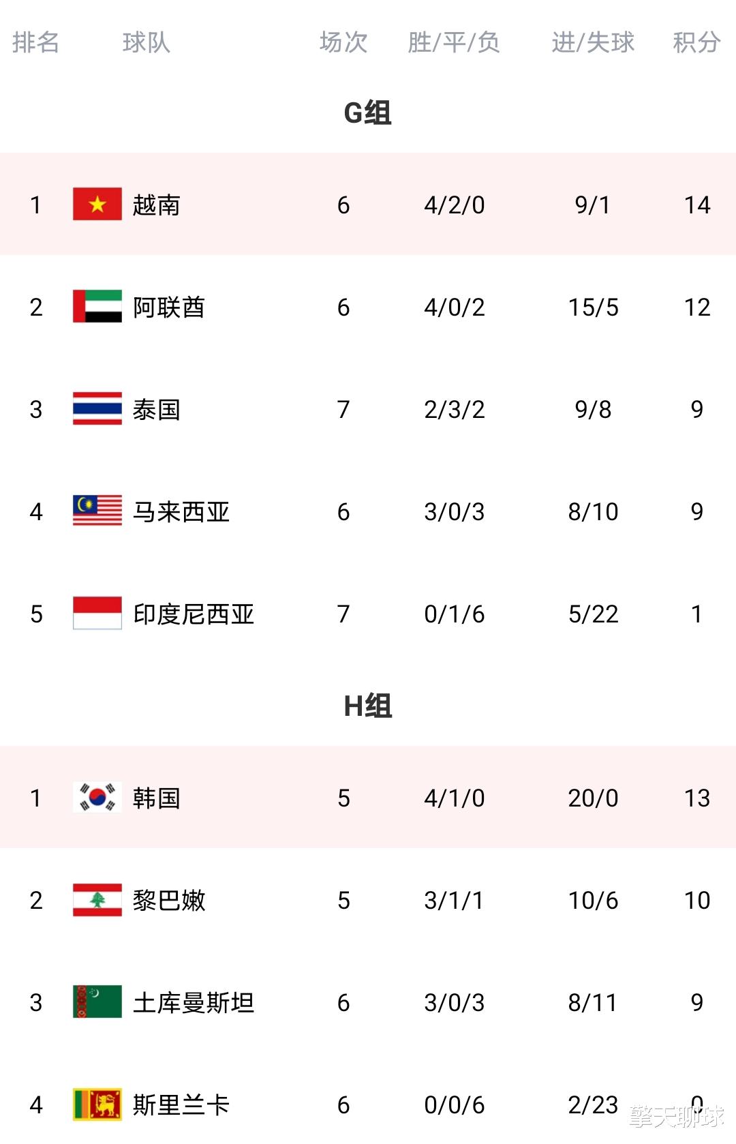The height and width of the screenshot is (1144, 736).
Task: Select the 积分 column header
Action: point(696,42)
